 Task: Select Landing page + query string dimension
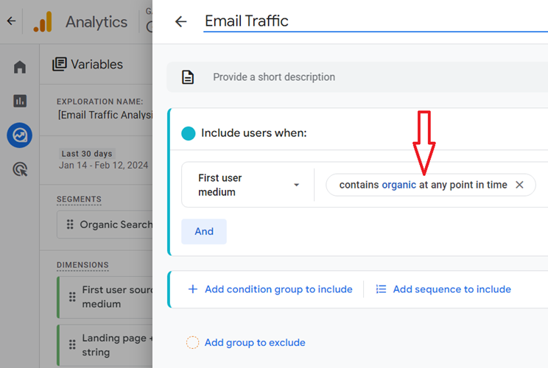105,345
